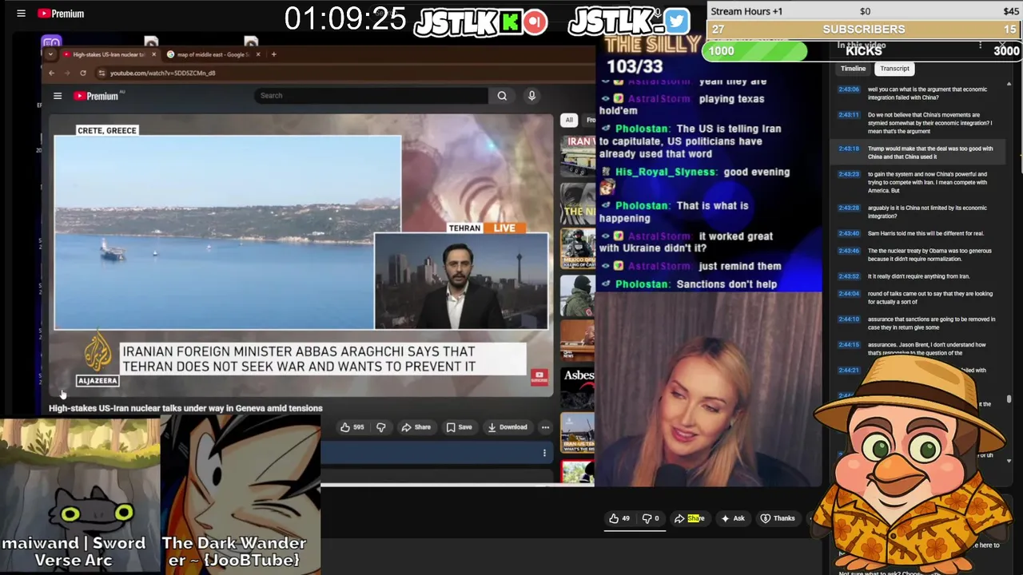Screen dimensions: 1023x575
Task: Jump to transcript timestamp 2:43:06
Action: coord(848,89)
